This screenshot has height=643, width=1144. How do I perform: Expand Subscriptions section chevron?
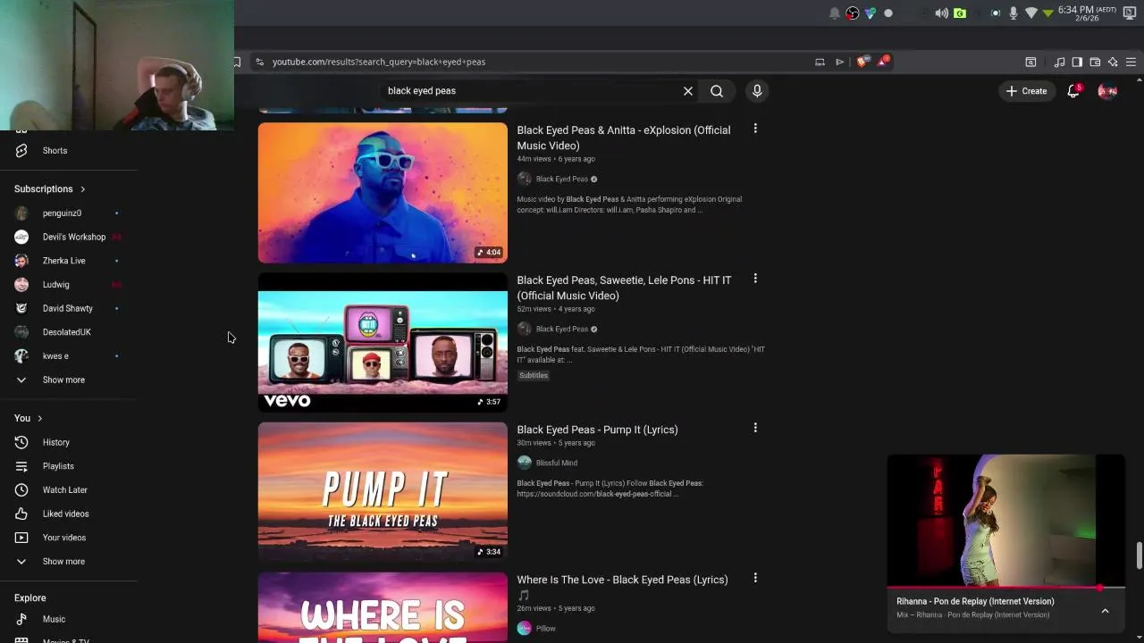[x=82, y=189]
